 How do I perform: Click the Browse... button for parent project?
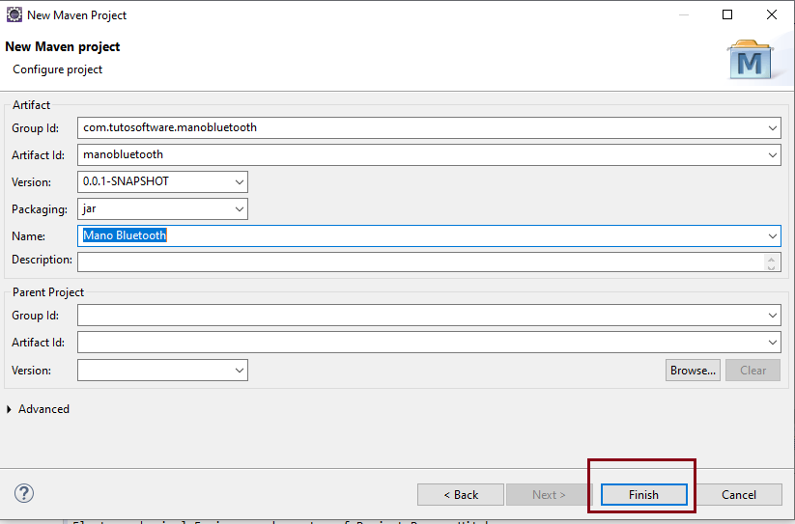click(x=693, y=371)
